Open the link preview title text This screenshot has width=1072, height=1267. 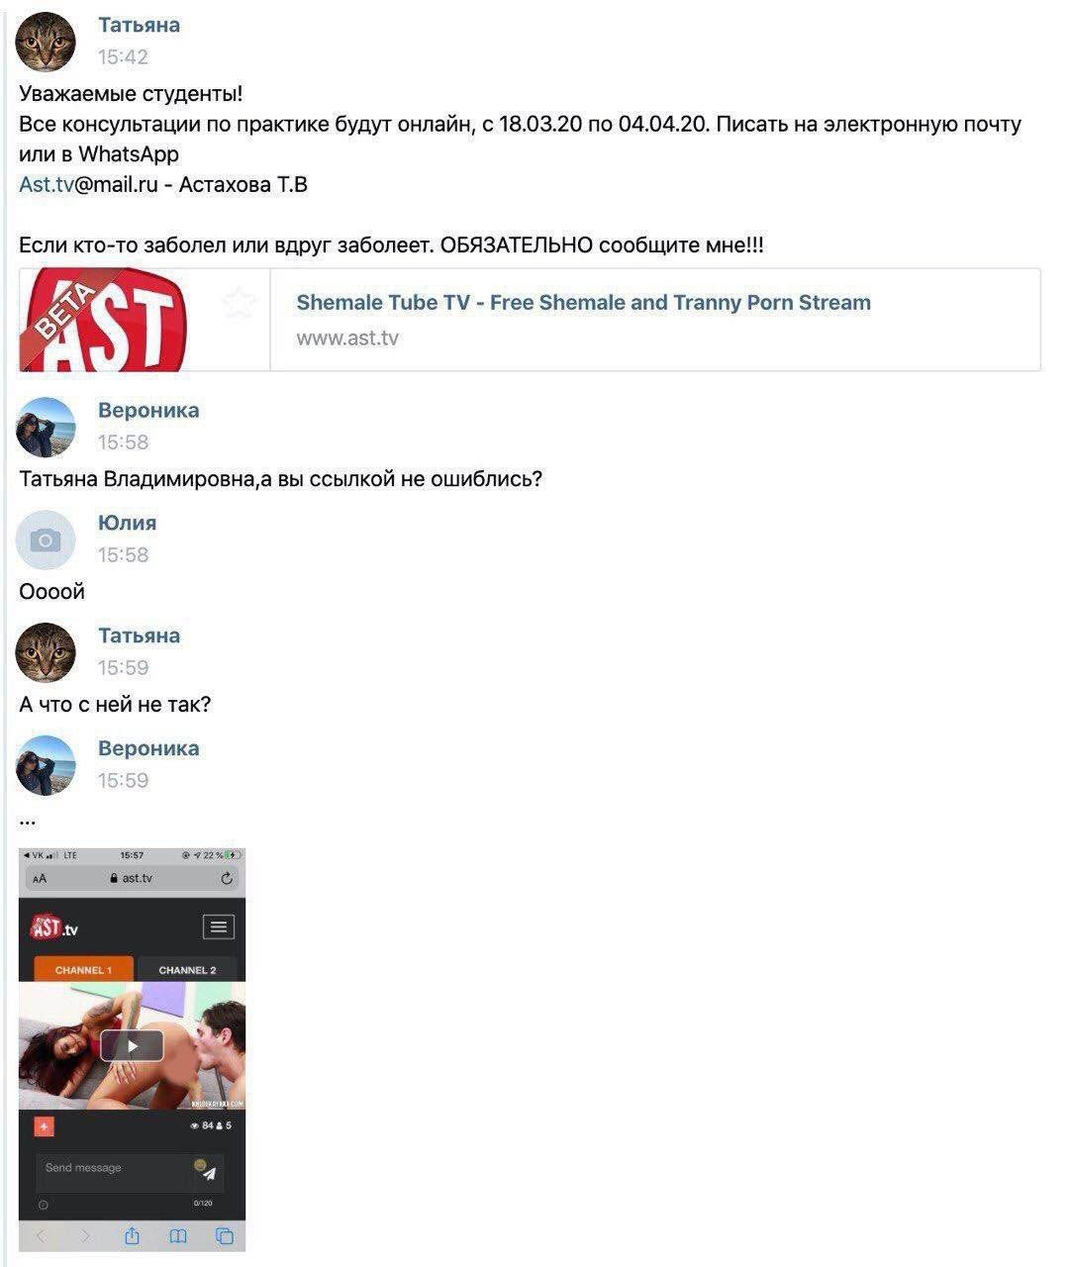(x=583, y=303)
